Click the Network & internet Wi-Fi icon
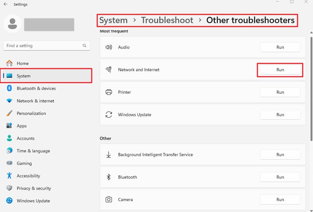313x212 pixels. pos(9,101)
